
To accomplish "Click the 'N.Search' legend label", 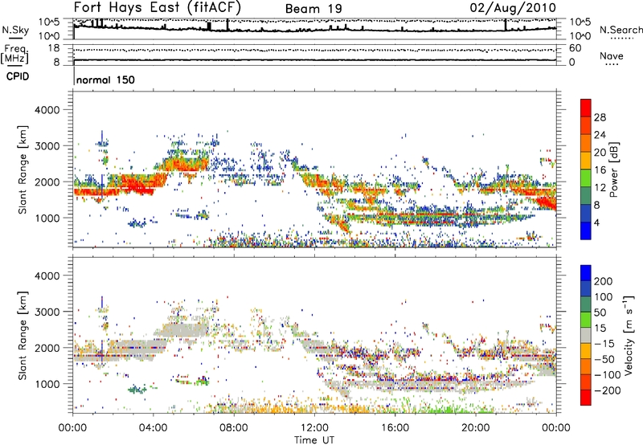I will click(x=620, y=30).
